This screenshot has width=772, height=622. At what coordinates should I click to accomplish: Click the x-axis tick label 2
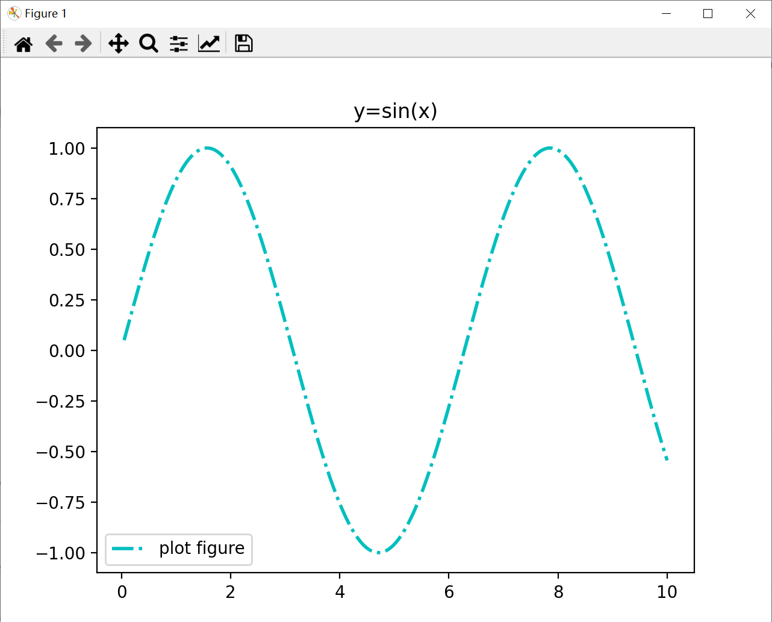231,592
